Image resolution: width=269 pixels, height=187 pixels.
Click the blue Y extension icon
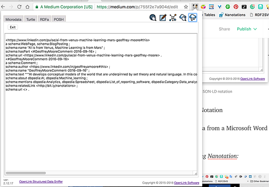coord(219,7)
